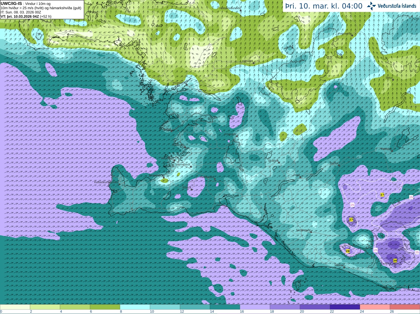Viewport: 420px width, 314px height.
Task: Click the Hólmsheiði station label
Action: pyautogui.click(x=183, y=165)
